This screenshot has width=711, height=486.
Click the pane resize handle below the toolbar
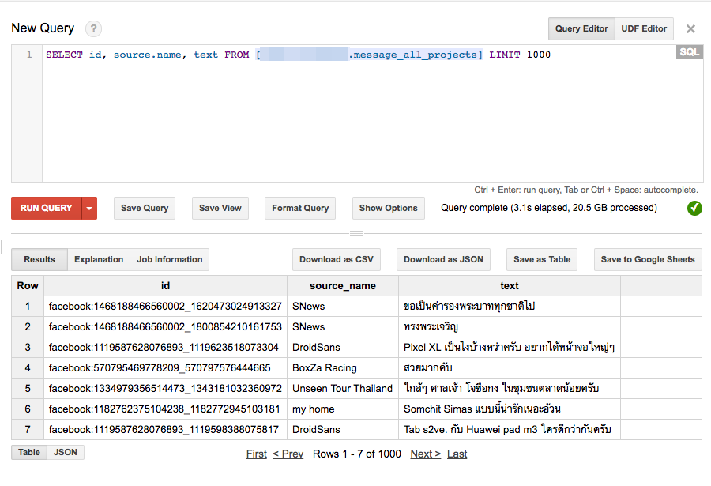click(x=356, y=233)
